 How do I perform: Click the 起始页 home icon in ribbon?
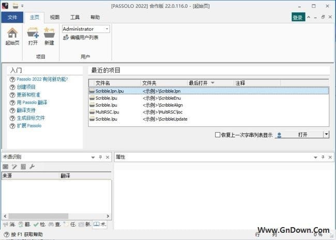[x=12, y=33]
